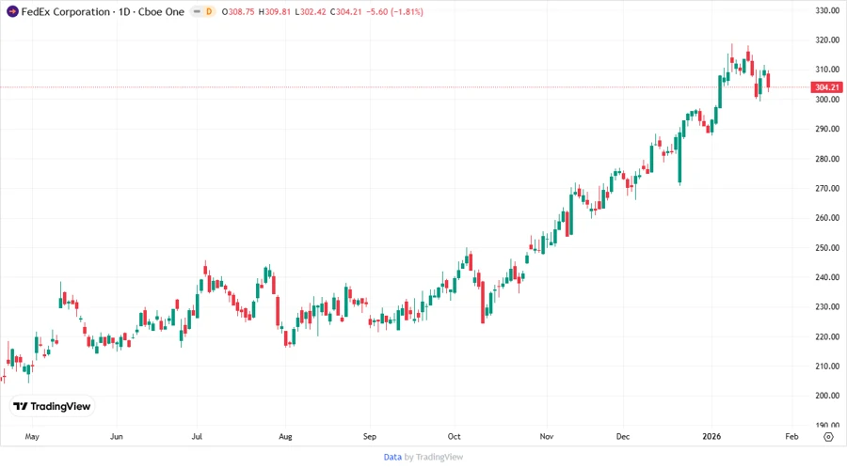This screenshot has height=468, width=847.
Task: Open chart settings gear icon
Action: point(828,437)
